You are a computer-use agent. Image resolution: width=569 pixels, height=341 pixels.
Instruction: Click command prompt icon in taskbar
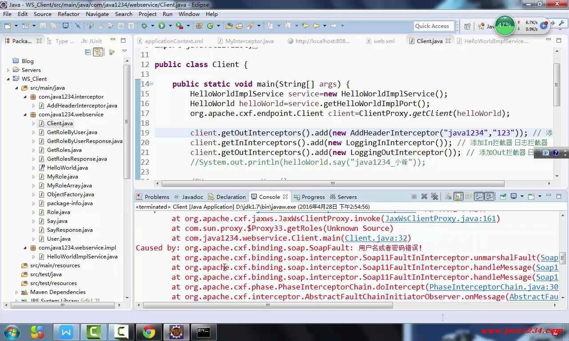click(204, 332)
